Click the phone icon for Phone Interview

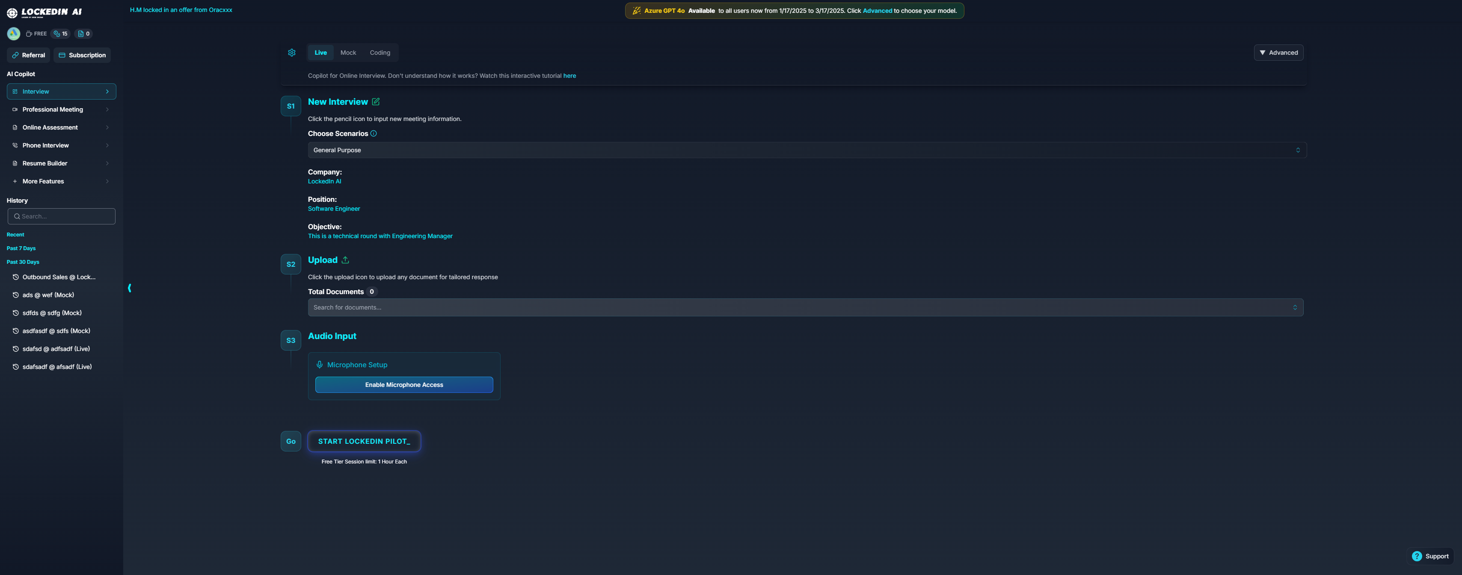tap(15, 145)
